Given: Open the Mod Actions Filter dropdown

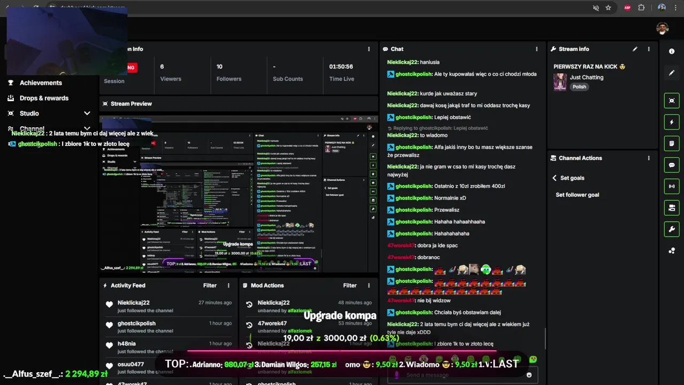Looking at the screenshot, I should coord(349,286).
